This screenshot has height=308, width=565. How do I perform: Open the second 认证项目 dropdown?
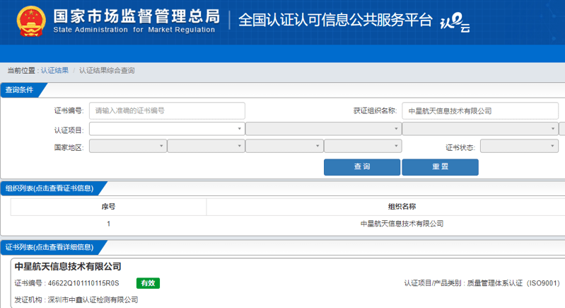[324, 129]
